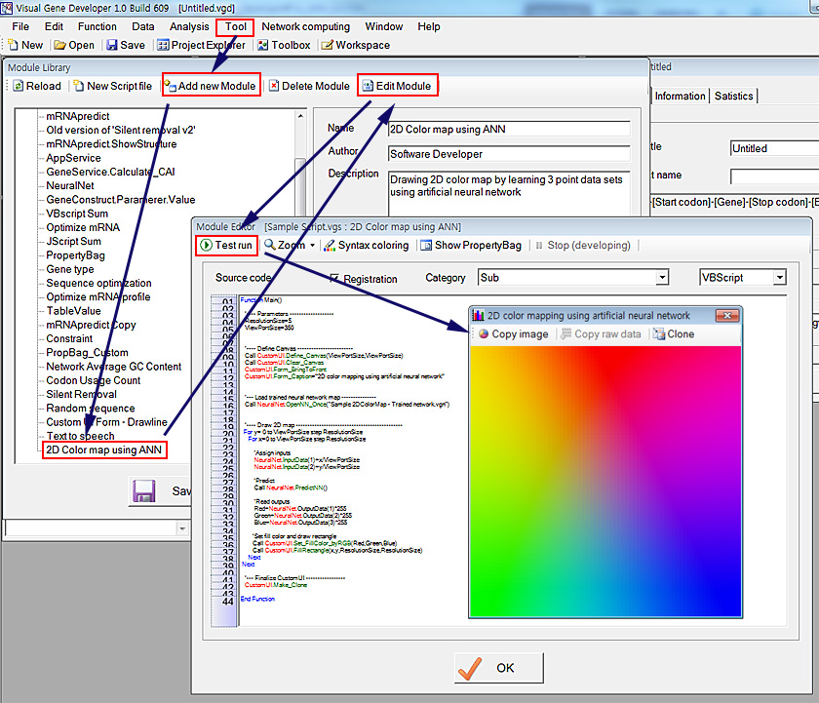Switch to the Satistics tab

733,97
